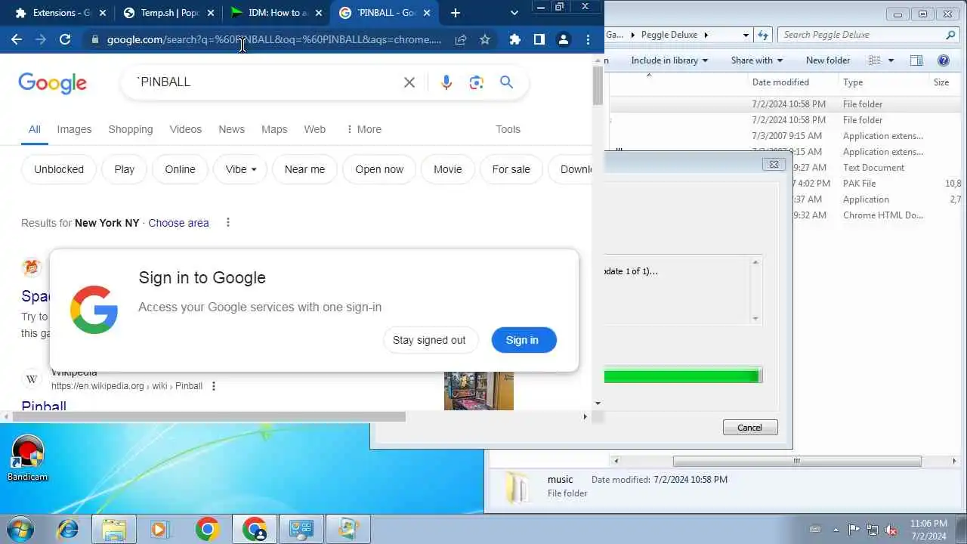The image size is (967, 544).
Task: Click the green update progress bar
Action: coord(681,376)
